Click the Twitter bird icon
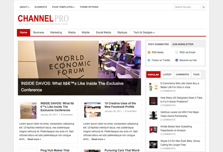 coord(149,60)
